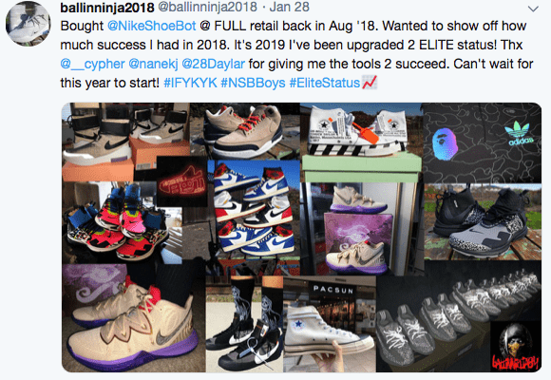Open the @__cypher mention
This screenshot has height=380, width=551.
point(92,64)
